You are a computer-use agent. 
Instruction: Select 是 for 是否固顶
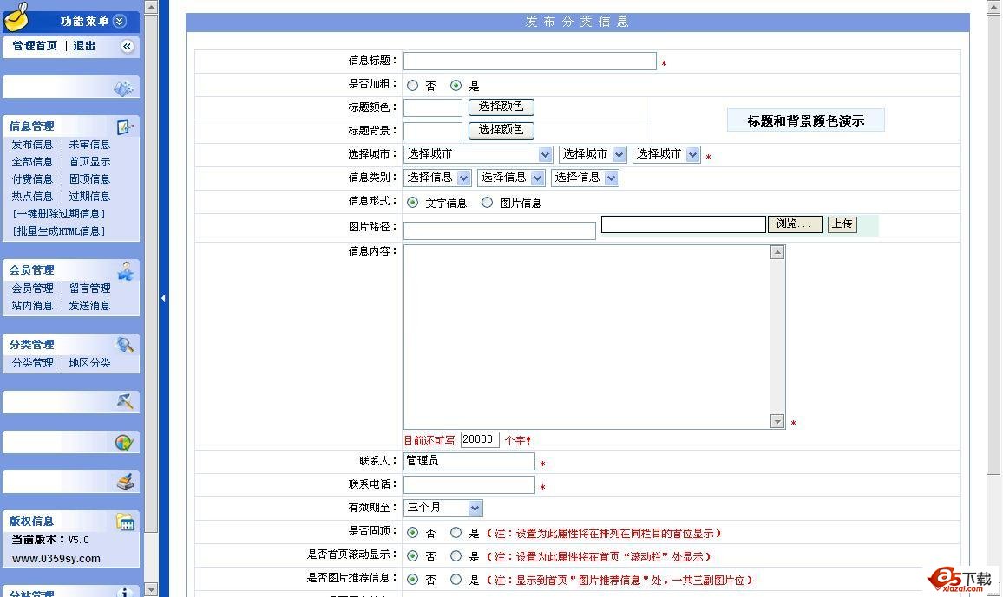click(456, 533)
